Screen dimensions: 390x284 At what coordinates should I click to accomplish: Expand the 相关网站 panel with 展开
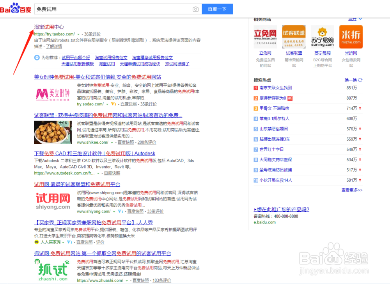click(355, 19)
